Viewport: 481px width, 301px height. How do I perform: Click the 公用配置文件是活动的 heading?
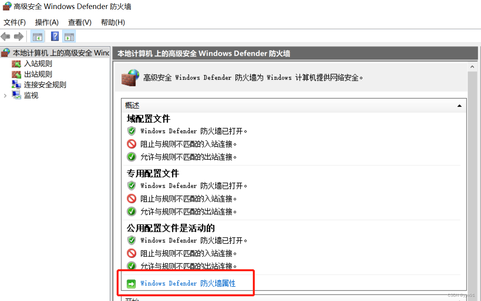coord(171,228)
